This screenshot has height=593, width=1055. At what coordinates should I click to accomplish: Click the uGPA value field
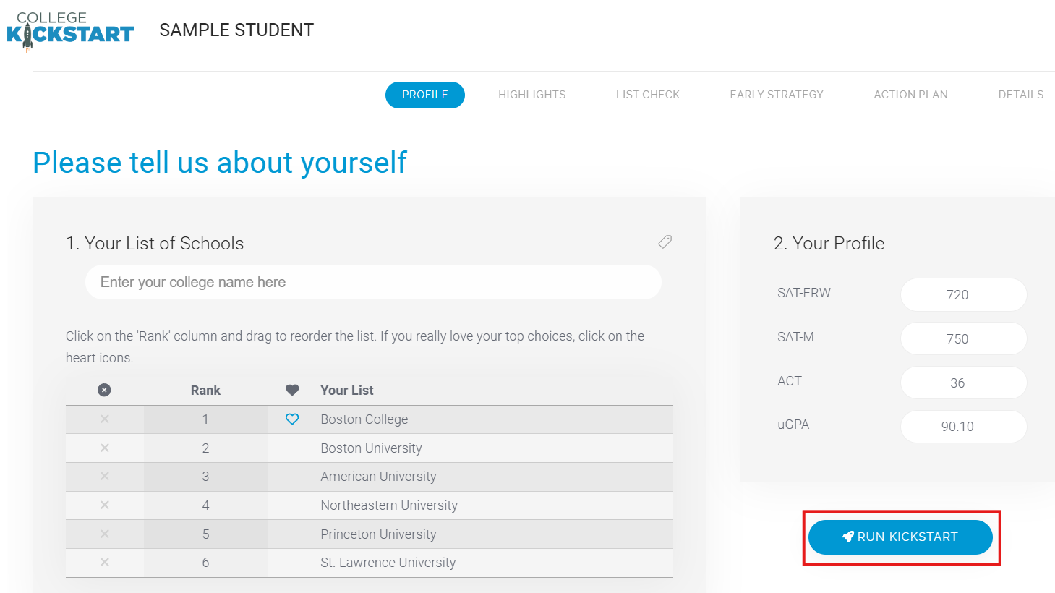[963, 427]
